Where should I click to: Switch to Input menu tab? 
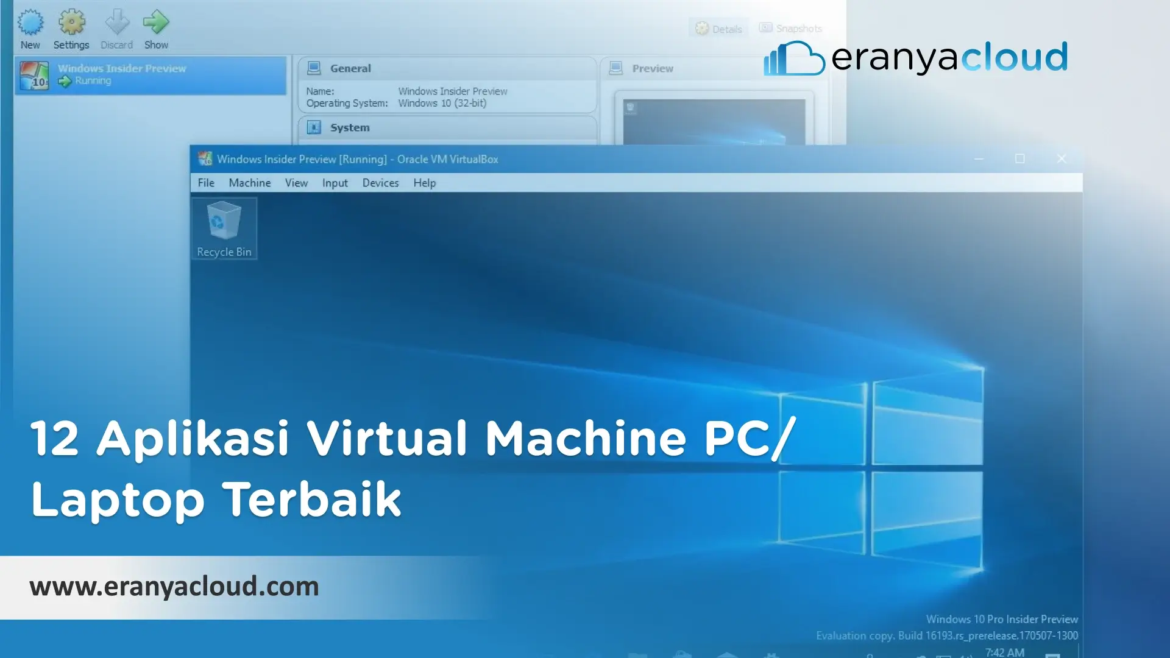333,182
